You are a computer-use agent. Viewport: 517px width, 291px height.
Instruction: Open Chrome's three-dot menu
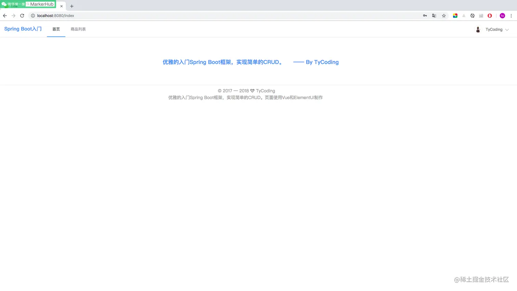pyautogui.click(x=511, y=16)
